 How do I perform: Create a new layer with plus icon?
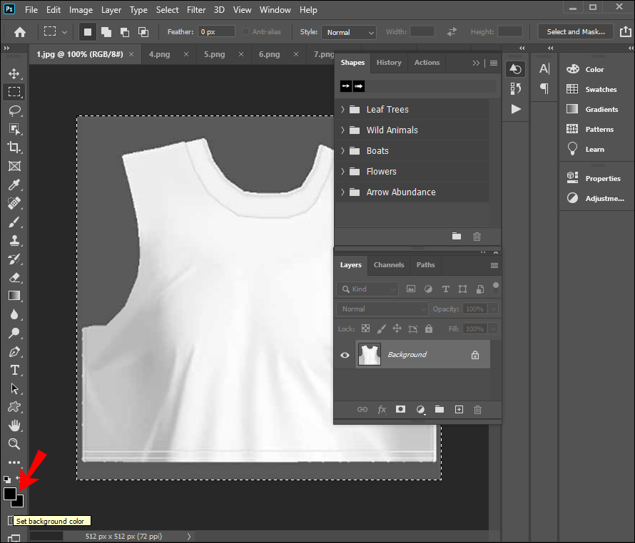[459, 410]
